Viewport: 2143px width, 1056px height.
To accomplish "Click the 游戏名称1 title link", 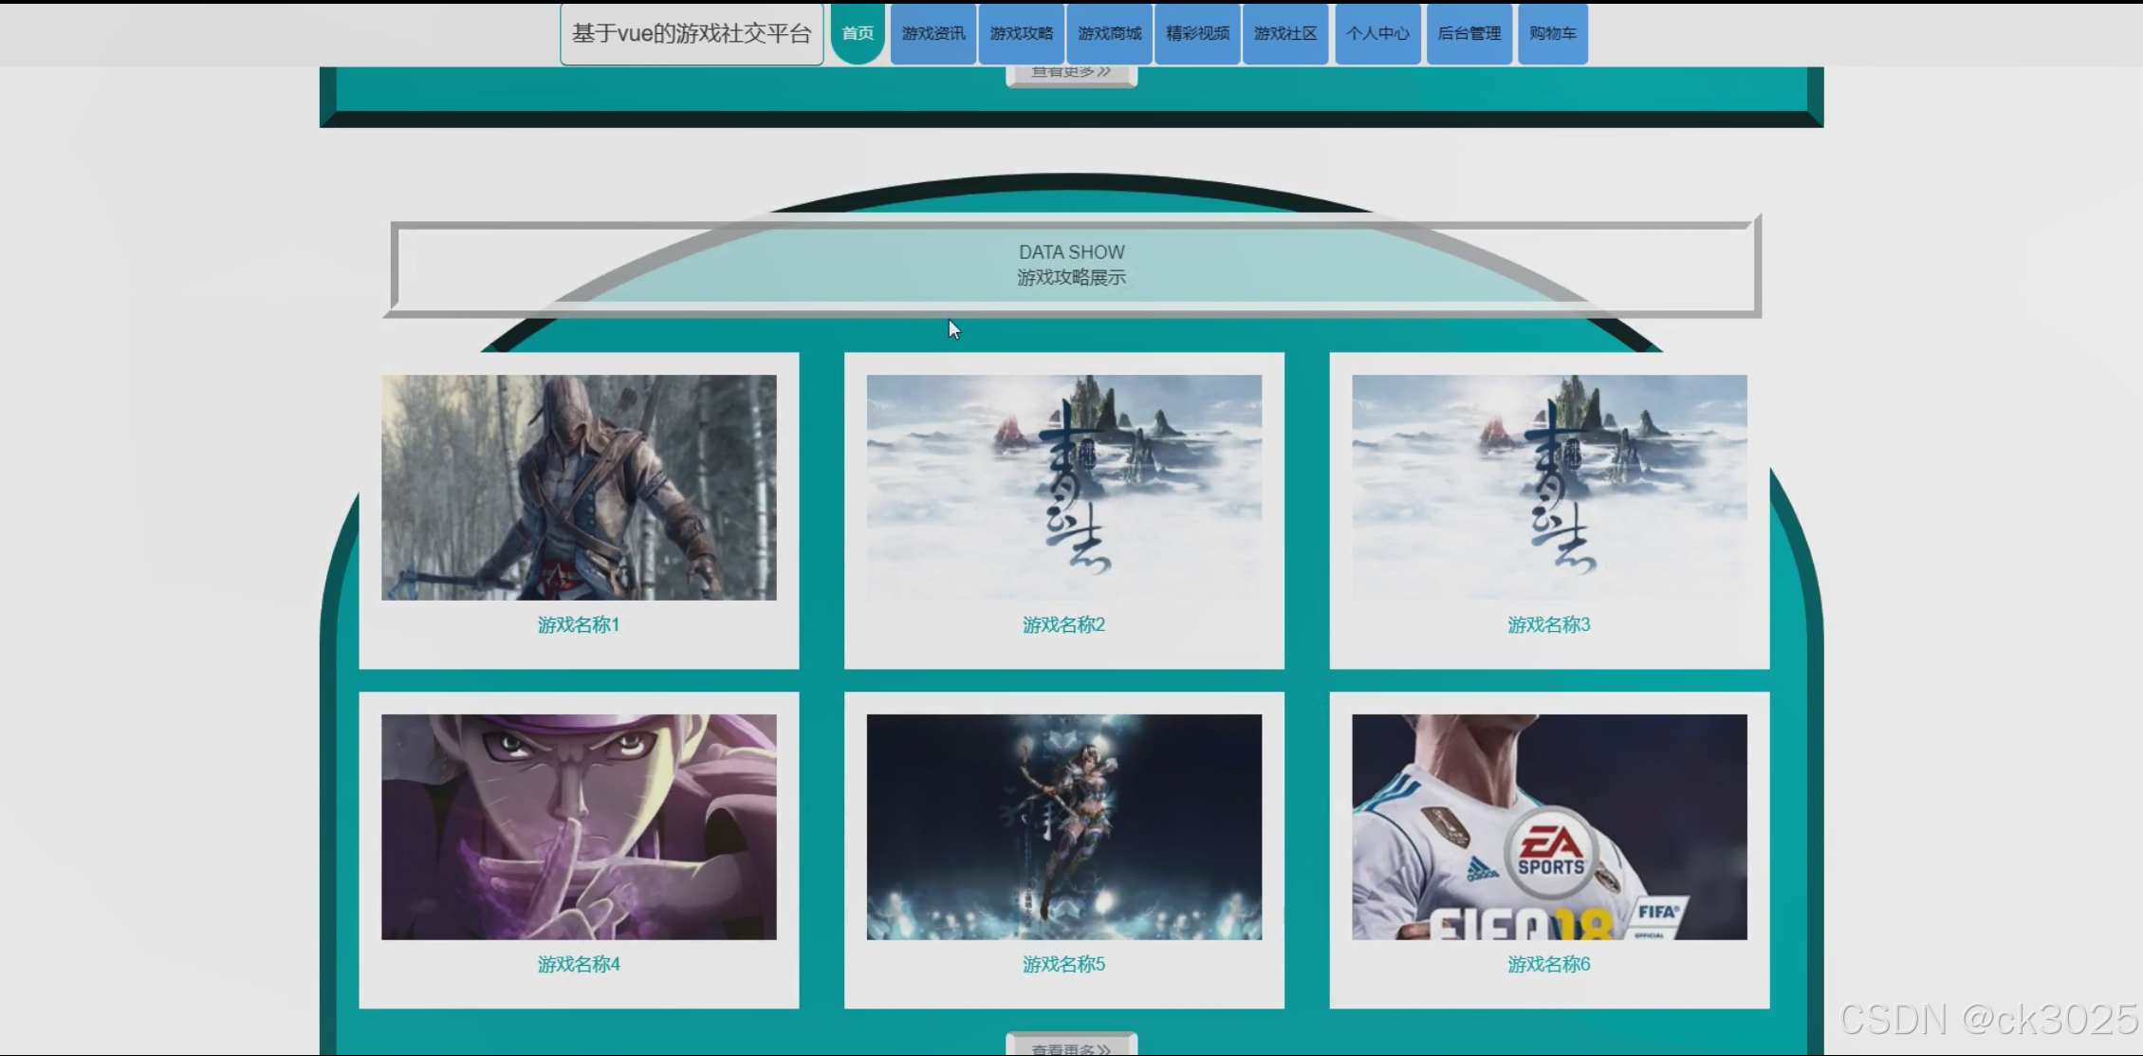I will 579,624.
